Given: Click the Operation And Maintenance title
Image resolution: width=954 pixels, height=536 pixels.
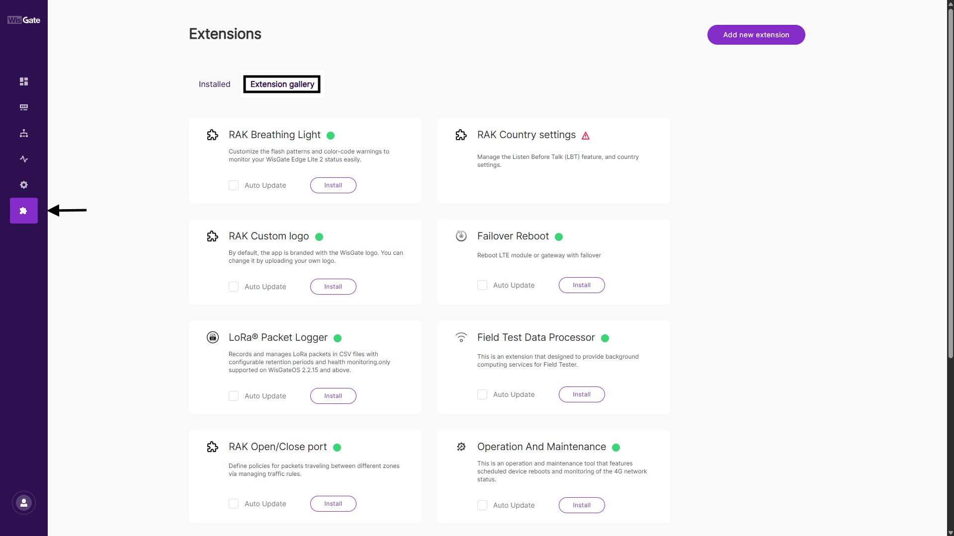Looking at the screenshot, I should coord(541,447).
